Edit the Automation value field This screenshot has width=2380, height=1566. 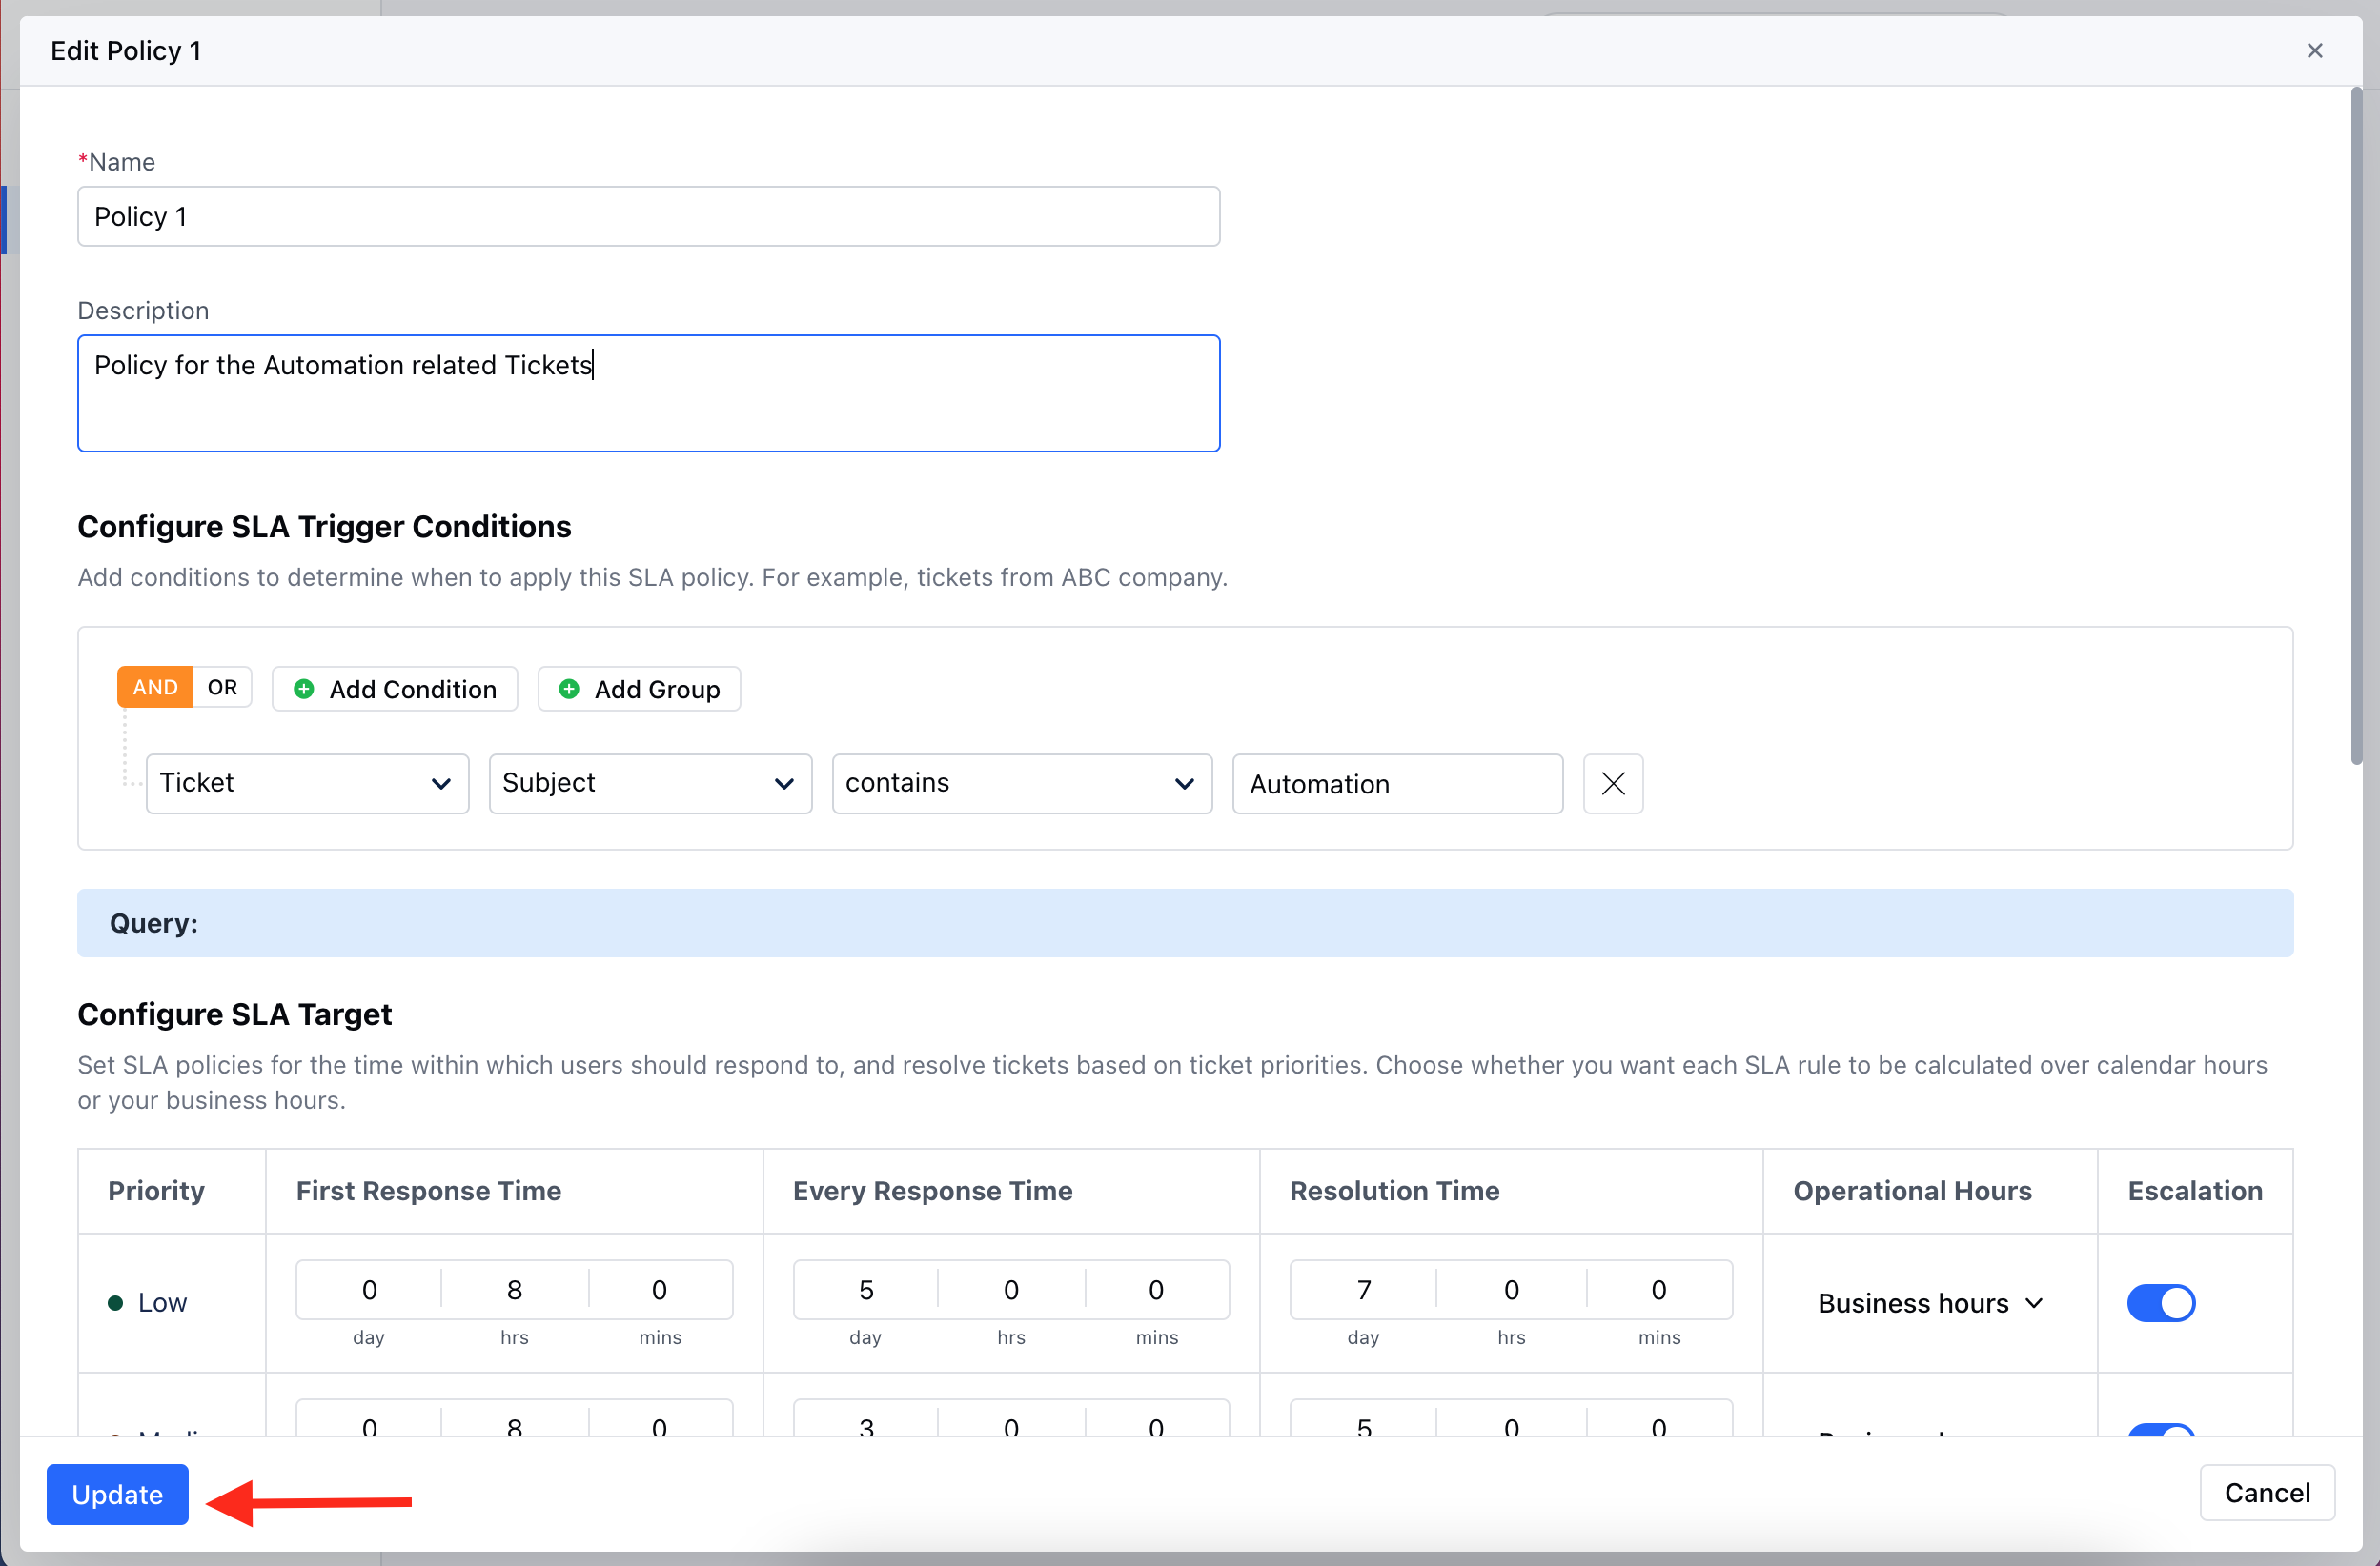coord(1397,785)
